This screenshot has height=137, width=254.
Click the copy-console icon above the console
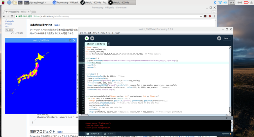click(x=227, y=118)
